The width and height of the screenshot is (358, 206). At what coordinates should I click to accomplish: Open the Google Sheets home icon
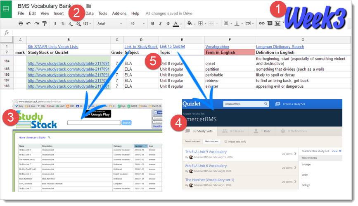[6, 9]
